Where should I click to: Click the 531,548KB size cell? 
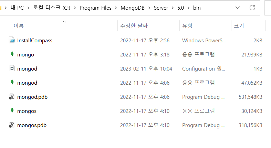click(250, 97)
